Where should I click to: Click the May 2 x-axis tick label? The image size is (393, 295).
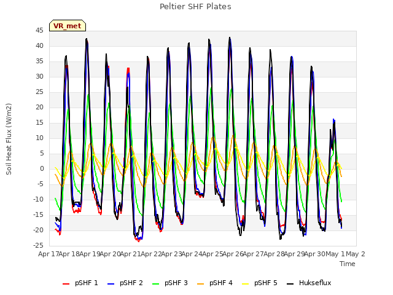point(356,254)
